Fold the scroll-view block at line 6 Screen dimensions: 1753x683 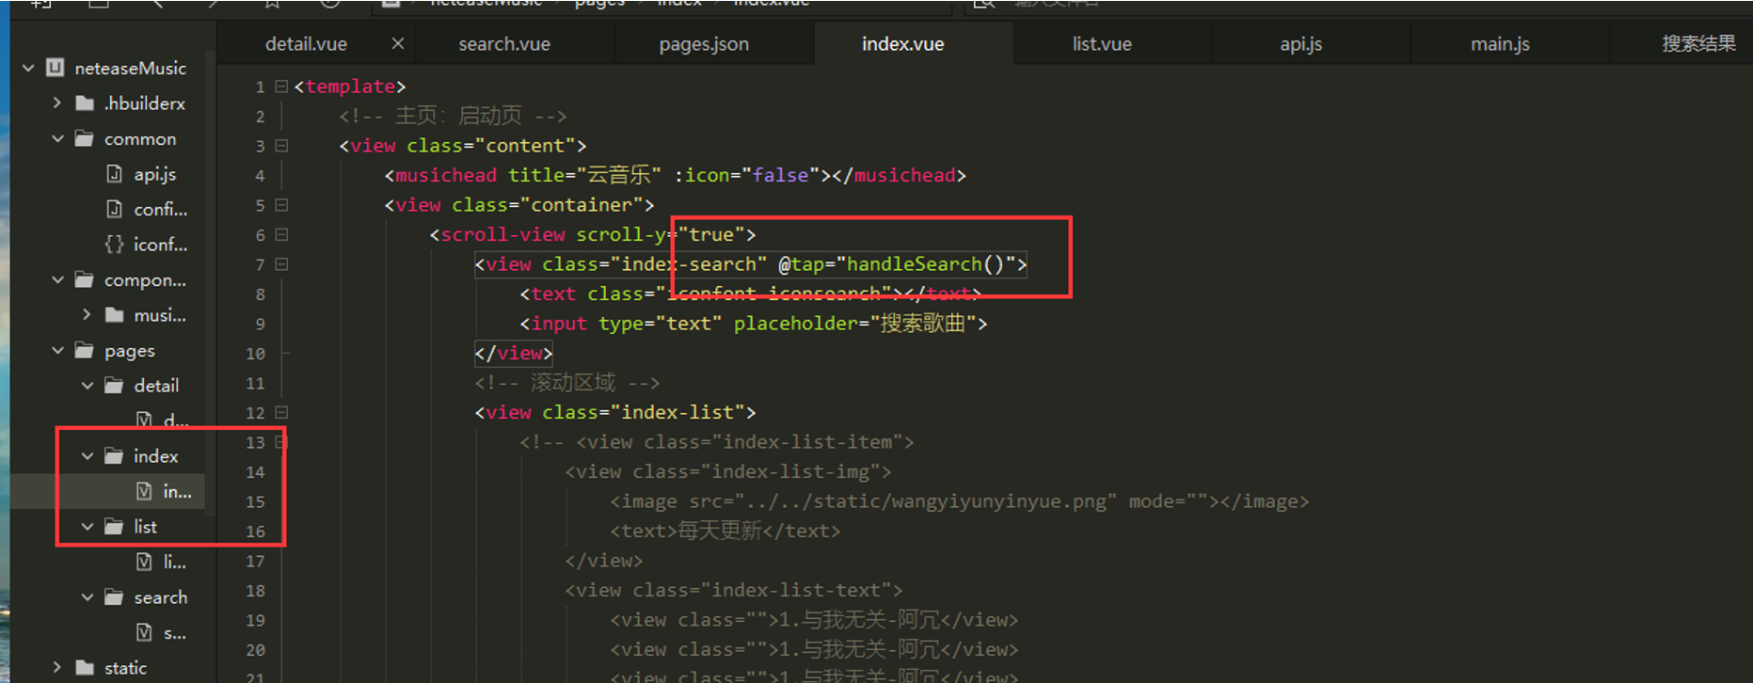[x=281, y=234]
